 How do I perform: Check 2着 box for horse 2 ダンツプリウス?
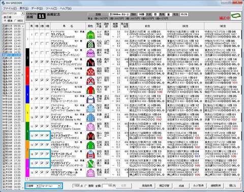coord(42,44)
